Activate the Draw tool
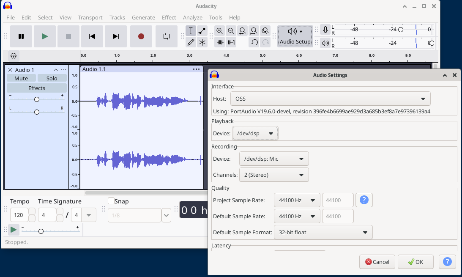The image size is (462, 277). click(191, 42)
